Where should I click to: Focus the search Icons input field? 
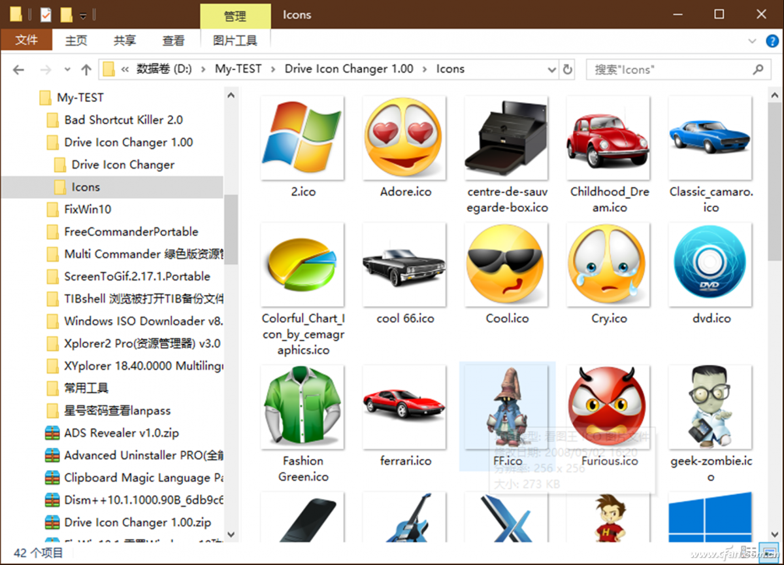678,69
